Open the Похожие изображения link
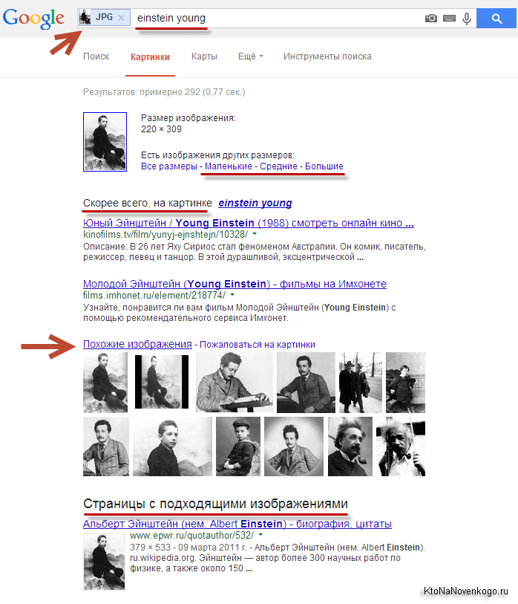The image size is (518, 604). (x=137, y=344)
